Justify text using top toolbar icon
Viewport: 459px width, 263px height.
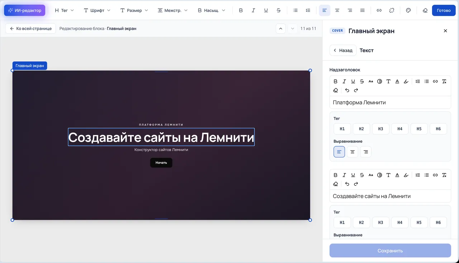pos(363,10)
